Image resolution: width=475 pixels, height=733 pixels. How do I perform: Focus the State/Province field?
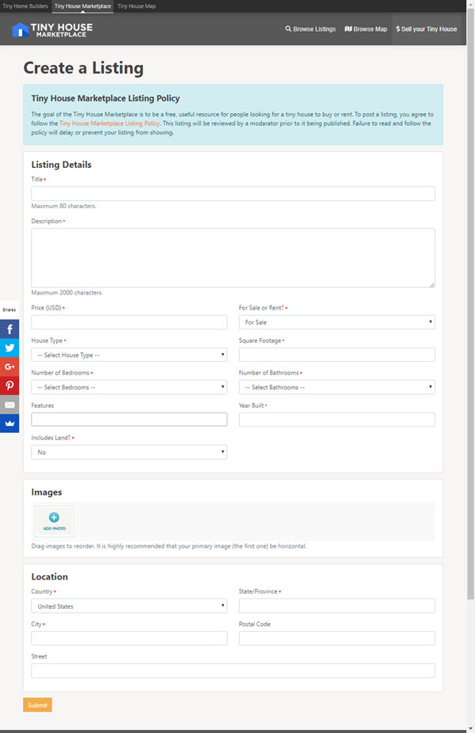pyautogui.click(x=336, y=606)
